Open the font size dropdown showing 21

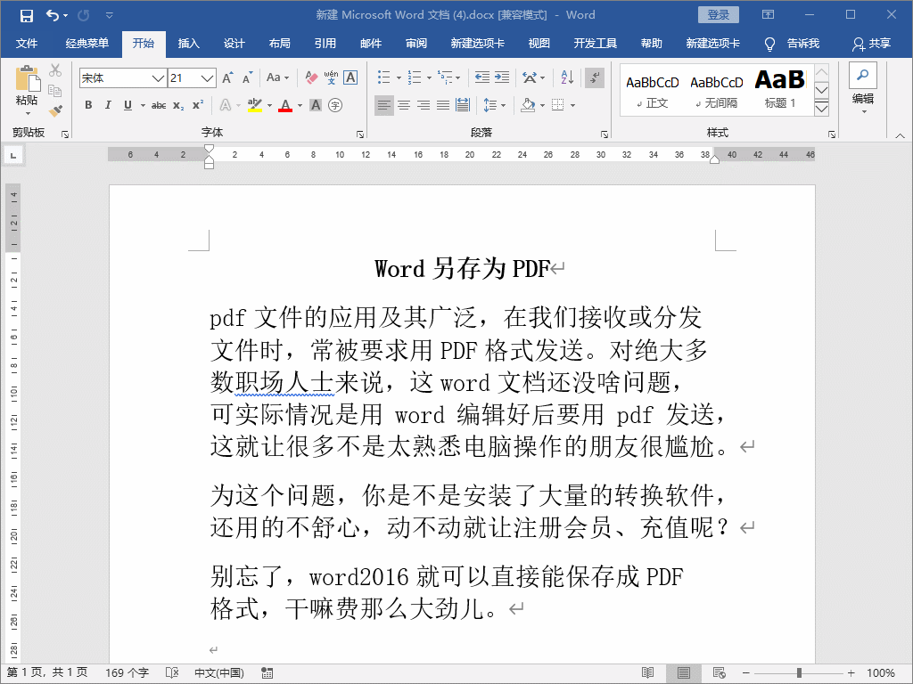tap(207, 78)
